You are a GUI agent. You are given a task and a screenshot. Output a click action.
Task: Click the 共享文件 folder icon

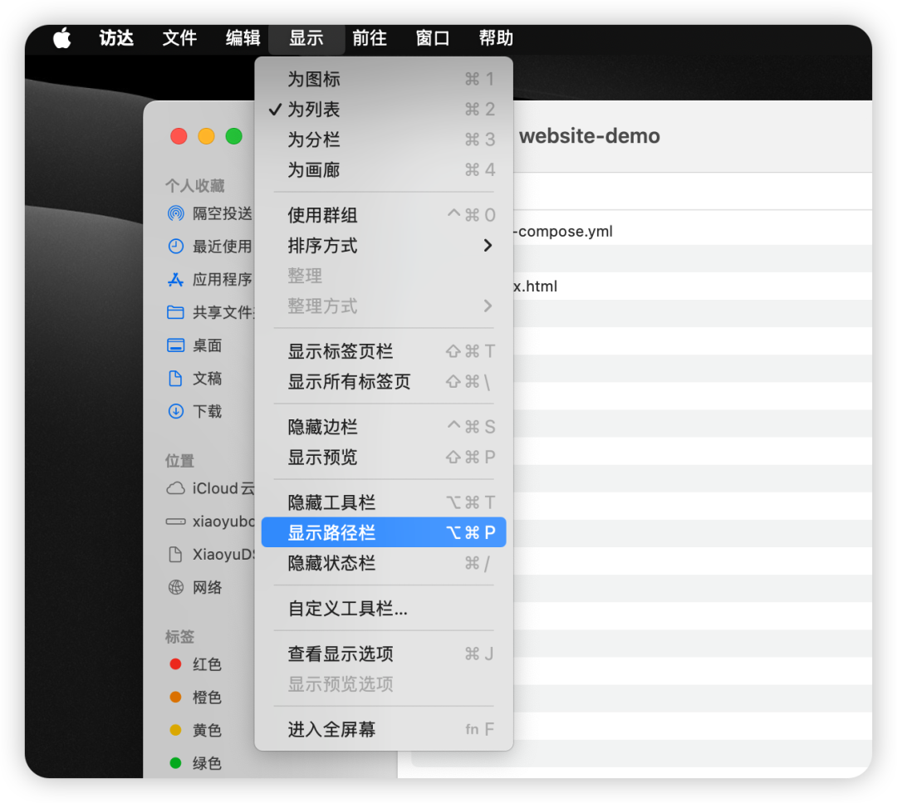click(175, 312)
